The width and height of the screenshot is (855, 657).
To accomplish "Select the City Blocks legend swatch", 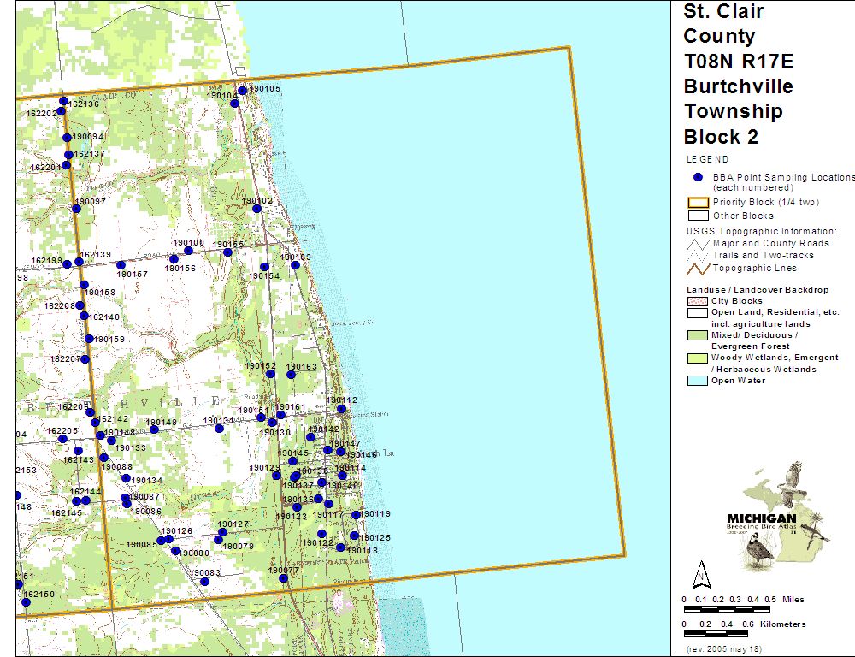I will point(698,301).
